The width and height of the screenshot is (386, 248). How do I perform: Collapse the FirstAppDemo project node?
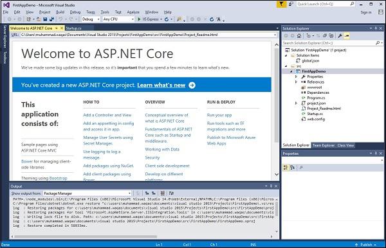pos(291,71)
